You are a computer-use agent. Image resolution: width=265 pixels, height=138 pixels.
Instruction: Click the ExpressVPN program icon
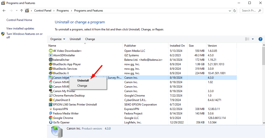pyautogui.click(x=50, y=109)
